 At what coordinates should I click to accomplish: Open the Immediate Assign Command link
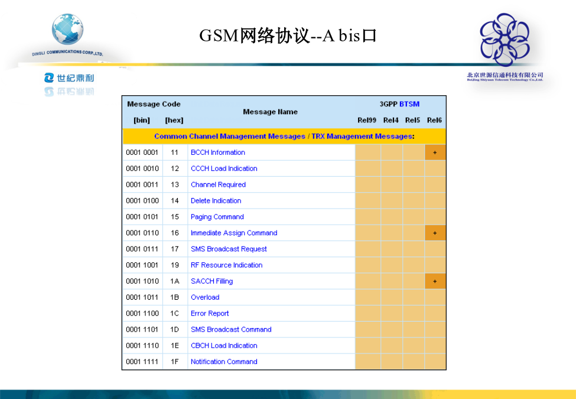click(234, 233)
